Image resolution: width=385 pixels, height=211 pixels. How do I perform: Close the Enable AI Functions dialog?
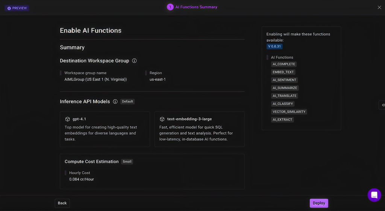coord(379,7)
